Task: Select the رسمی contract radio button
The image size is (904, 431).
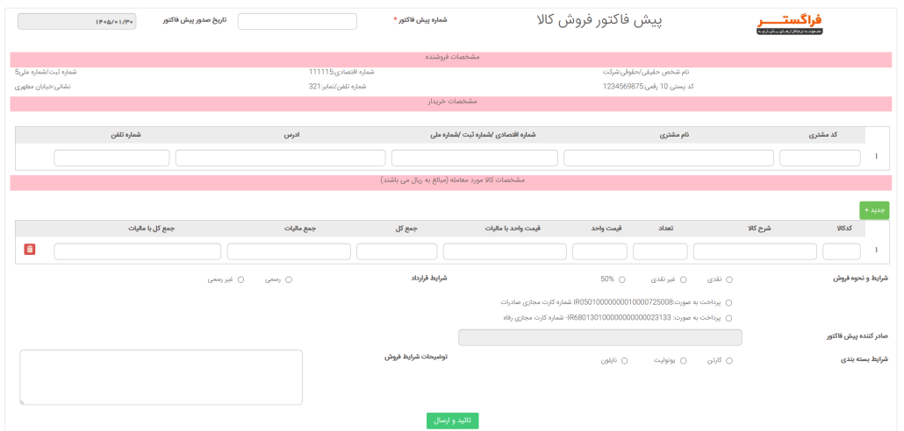Action: click(289, 279)
